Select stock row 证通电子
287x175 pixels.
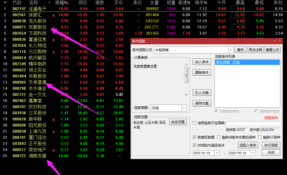tap(143, 9)
